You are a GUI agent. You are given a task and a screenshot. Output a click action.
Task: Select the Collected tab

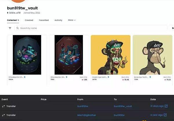click(13, 20)
